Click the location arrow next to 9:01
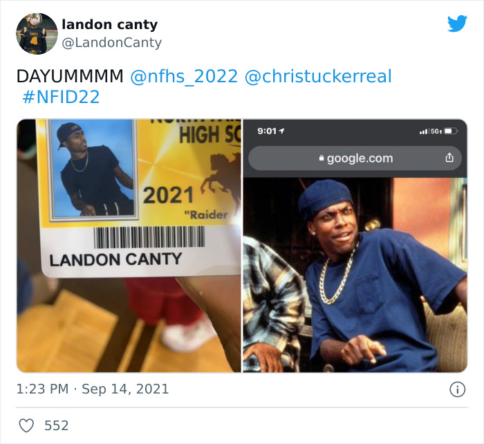Viewport: 484px width, 444px height. tap(281, 131)
